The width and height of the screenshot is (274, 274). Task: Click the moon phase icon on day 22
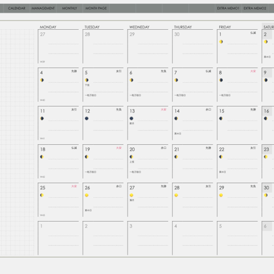tap(221, 157)
